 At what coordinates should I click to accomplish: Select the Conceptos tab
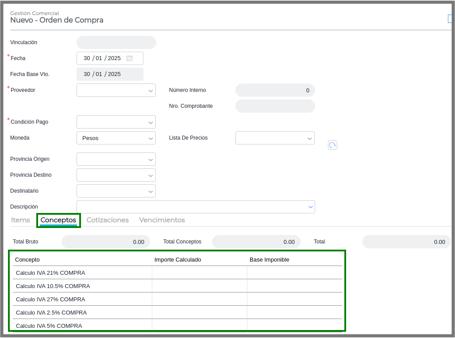[x=58, y=220]
